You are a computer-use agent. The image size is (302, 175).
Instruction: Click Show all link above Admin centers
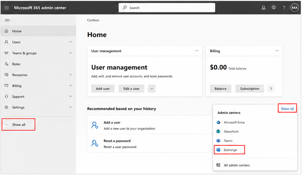287,109
